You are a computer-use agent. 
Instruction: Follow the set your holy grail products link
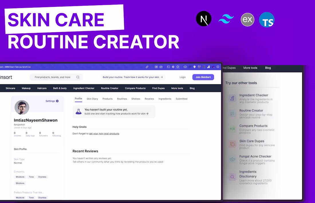click(x=104, y=133)
